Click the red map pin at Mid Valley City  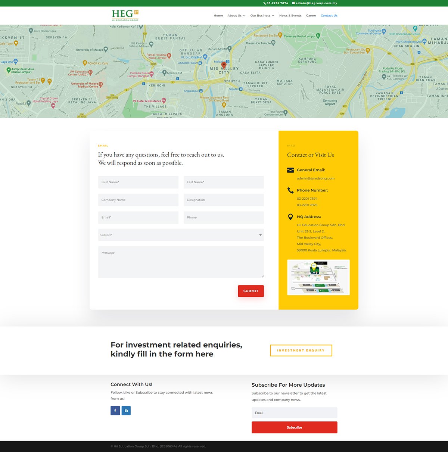coord(224,65)
